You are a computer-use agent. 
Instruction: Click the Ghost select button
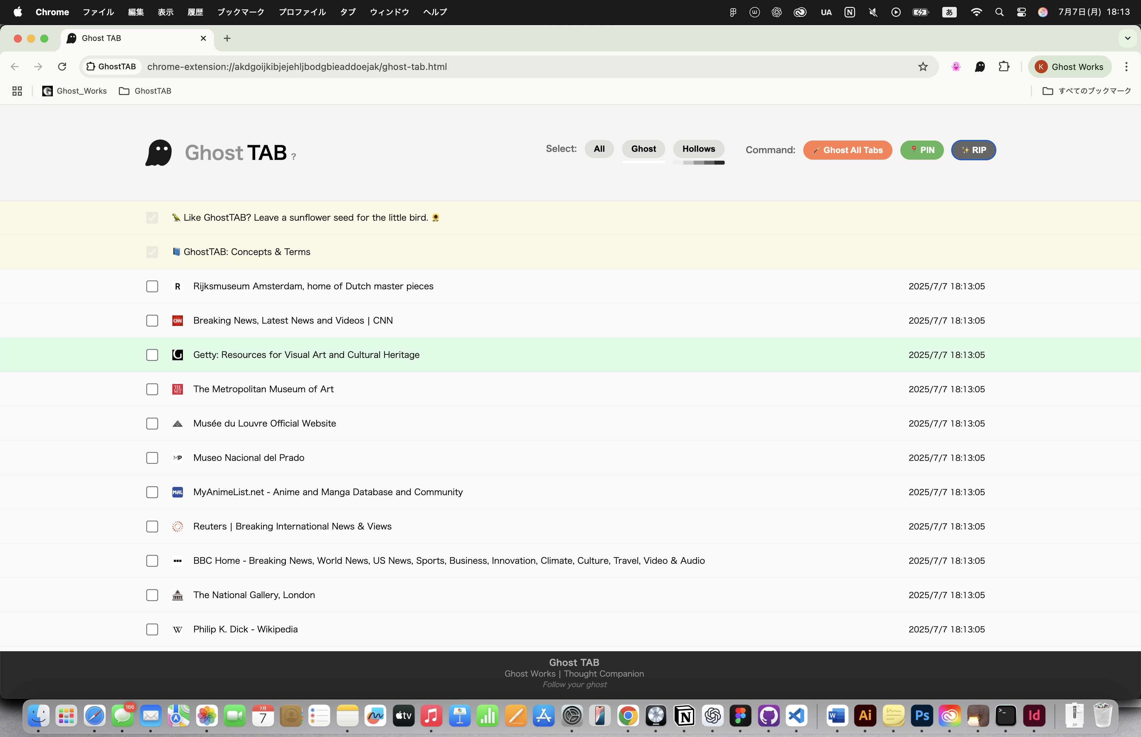click(643, 149)
